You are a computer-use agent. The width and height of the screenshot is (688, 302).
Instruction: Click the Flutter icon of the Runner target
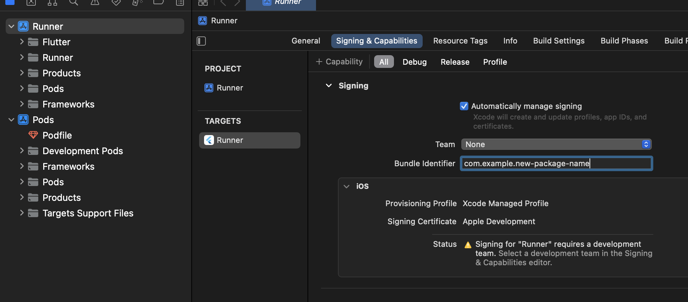point(209,140)
